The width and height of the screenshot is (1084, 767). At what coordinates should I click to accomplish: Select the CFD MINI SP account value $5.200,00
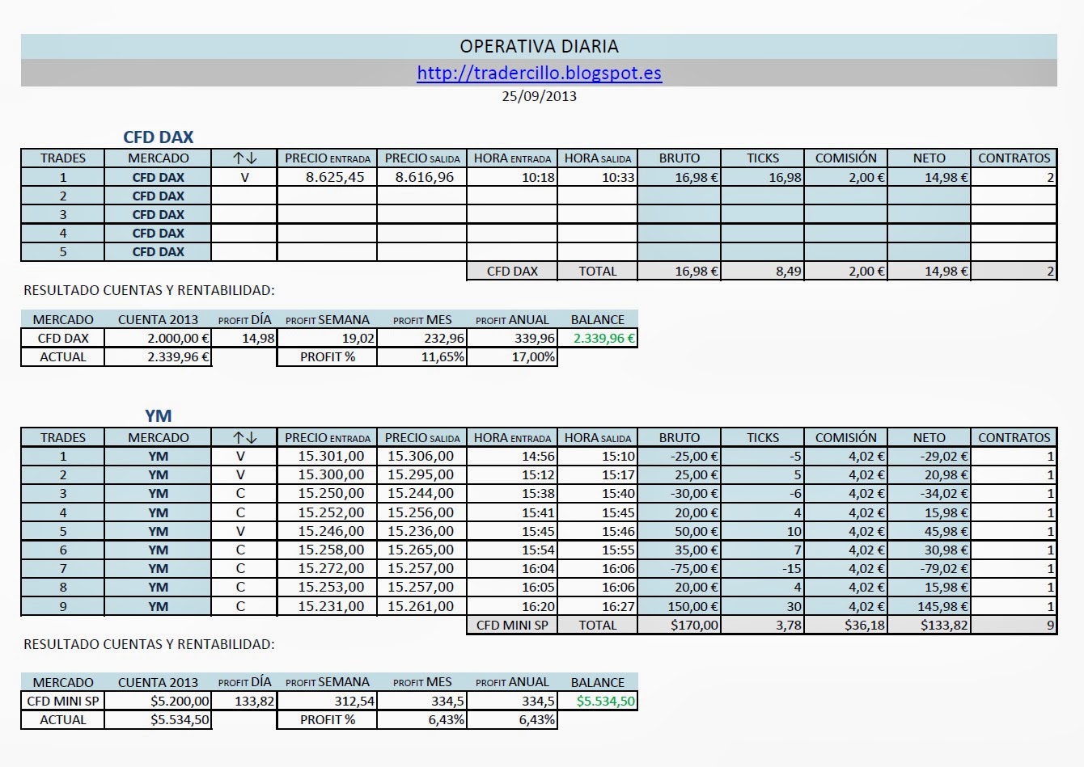pyautogui.click(x=180, y=702)
